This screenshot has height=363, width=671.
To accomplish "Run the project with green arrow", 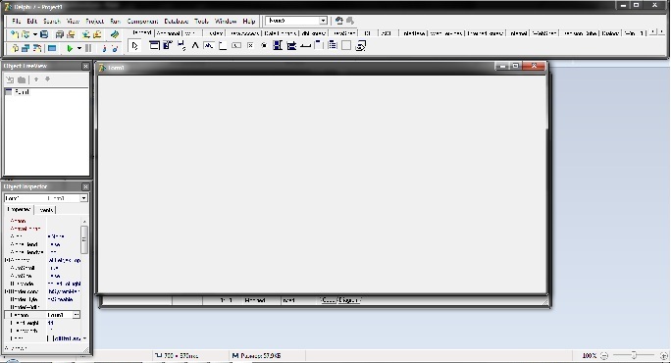I will pos(70,48).
